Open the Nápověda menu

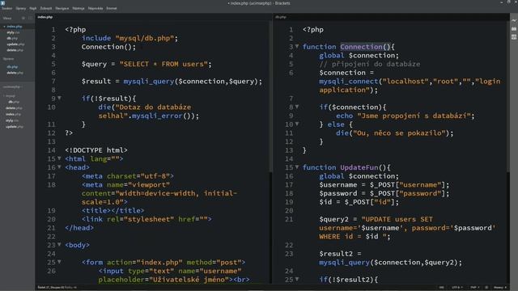[x=96, y=8]
